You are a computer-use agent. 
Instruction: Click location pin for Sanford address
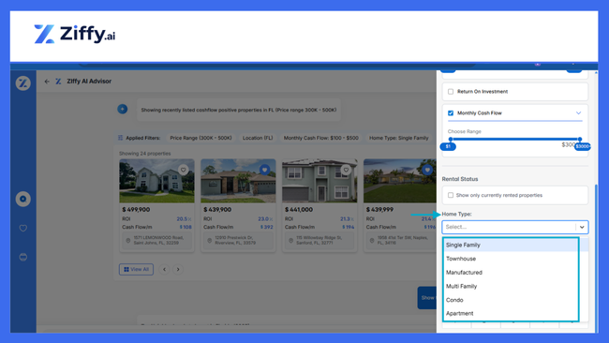coord(290,241)
